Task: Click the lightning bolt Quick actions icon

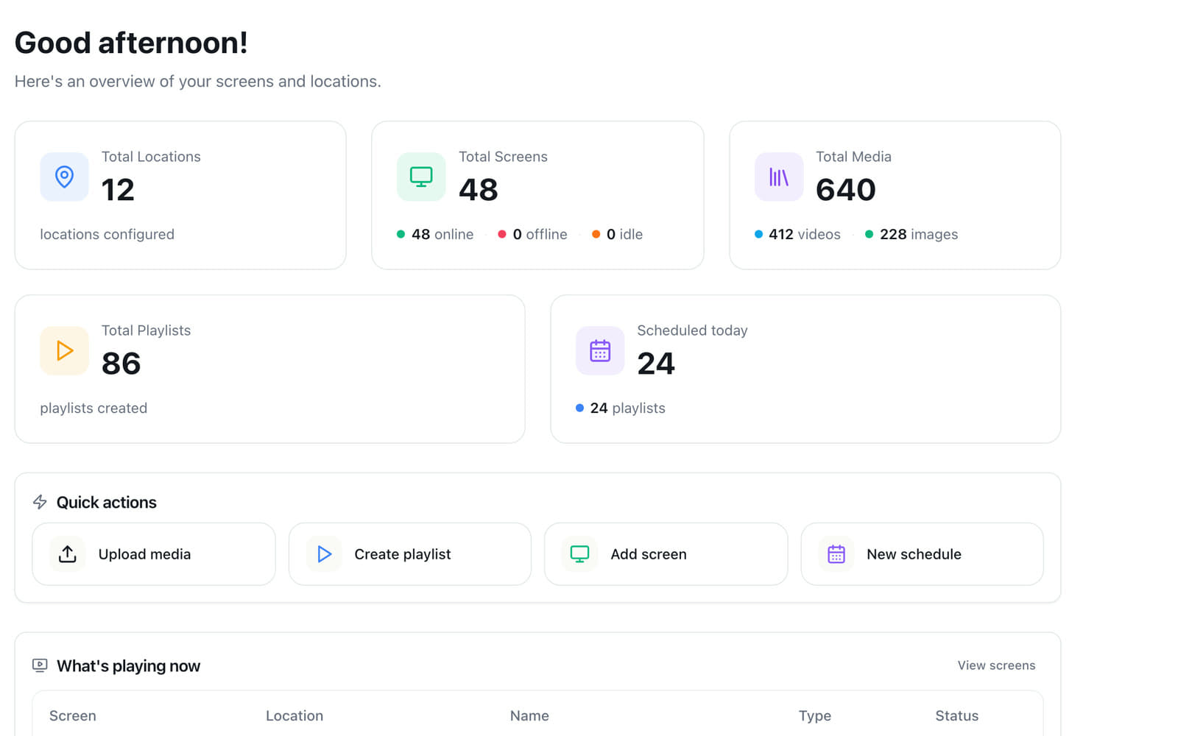Action: point(40,502)
